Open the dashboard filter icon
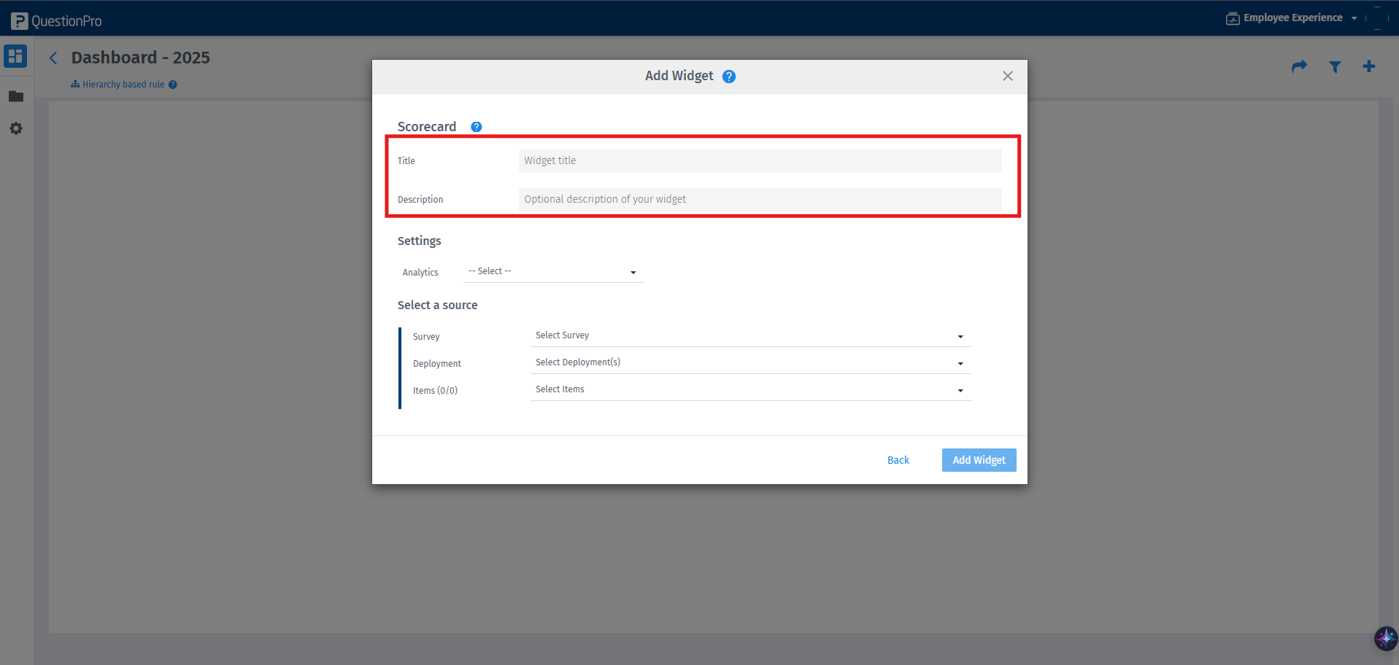The image size is (1399, 665). pyautogui.click(x=1334, y=66)
